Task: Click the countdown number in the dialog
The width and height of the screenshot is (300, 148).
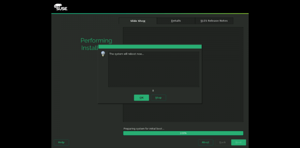Action: click(153, 91)
